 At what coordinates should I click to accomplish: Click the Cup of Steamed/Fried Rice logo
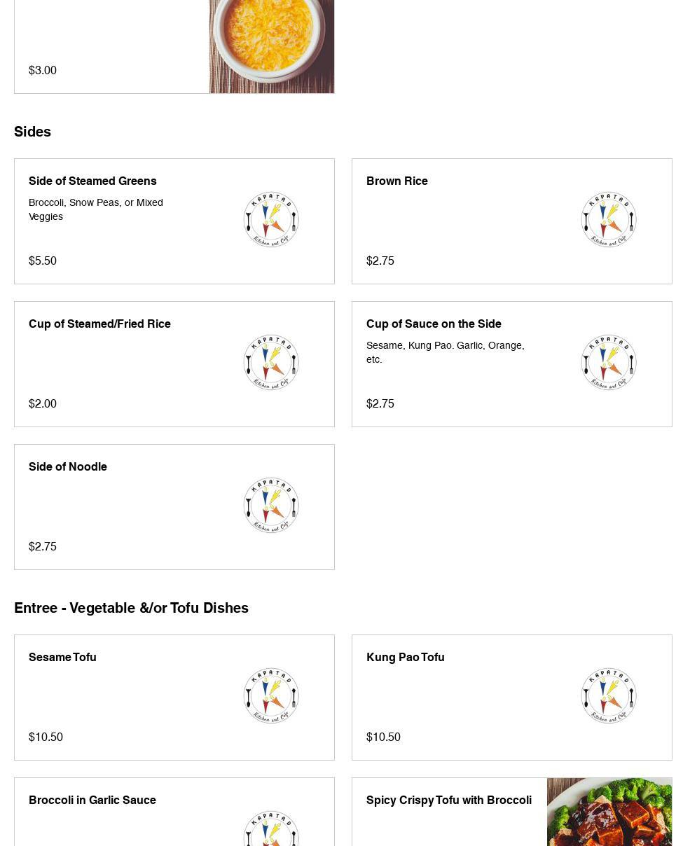[271, 363]
